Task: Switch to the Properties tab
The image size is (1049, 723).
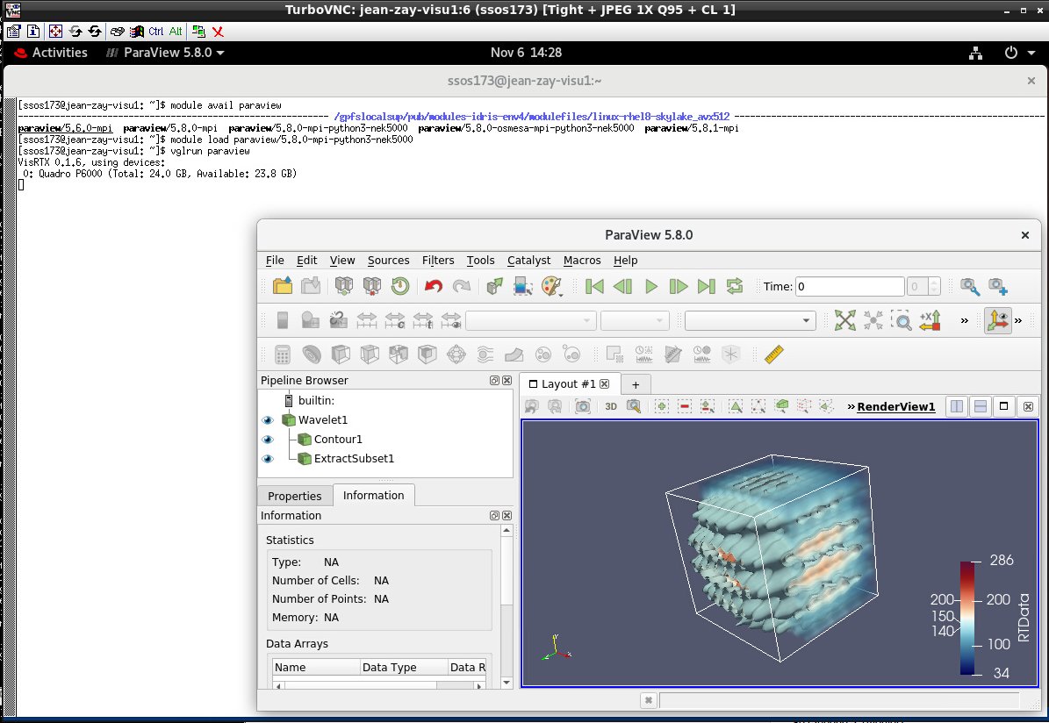Action: click(294, 496)
